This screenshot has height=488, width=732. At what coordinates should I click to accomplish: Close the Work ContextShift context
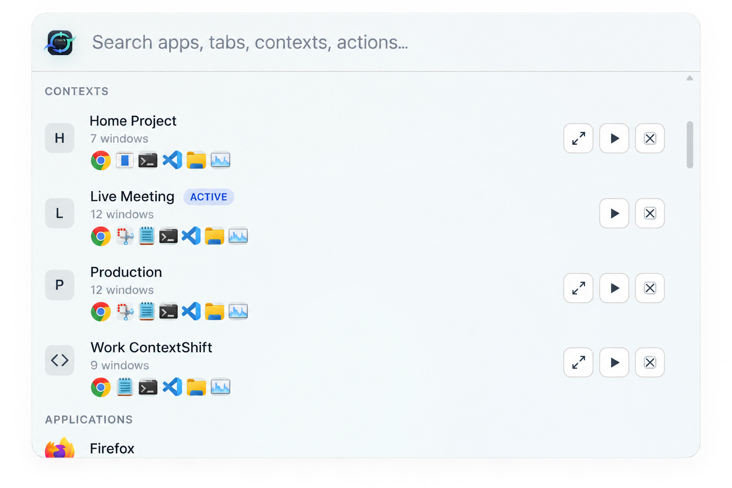(650, 363)
